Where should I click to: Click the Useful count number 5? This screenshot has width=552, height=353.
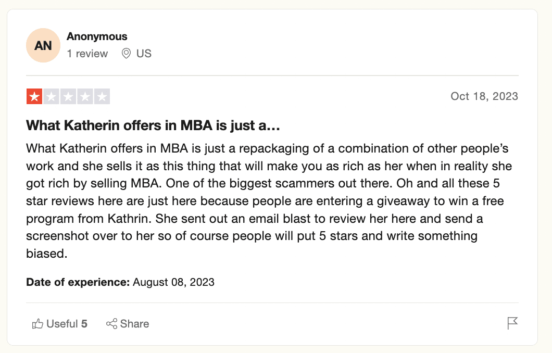pos(84,324)
